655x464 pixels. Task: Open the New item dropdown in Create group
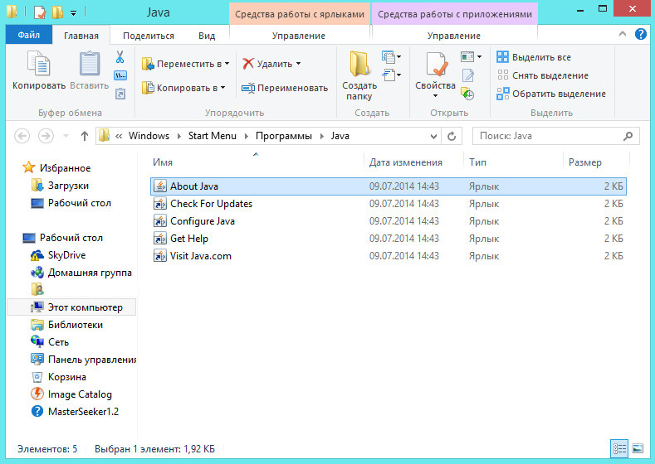[x=391, y=56]
